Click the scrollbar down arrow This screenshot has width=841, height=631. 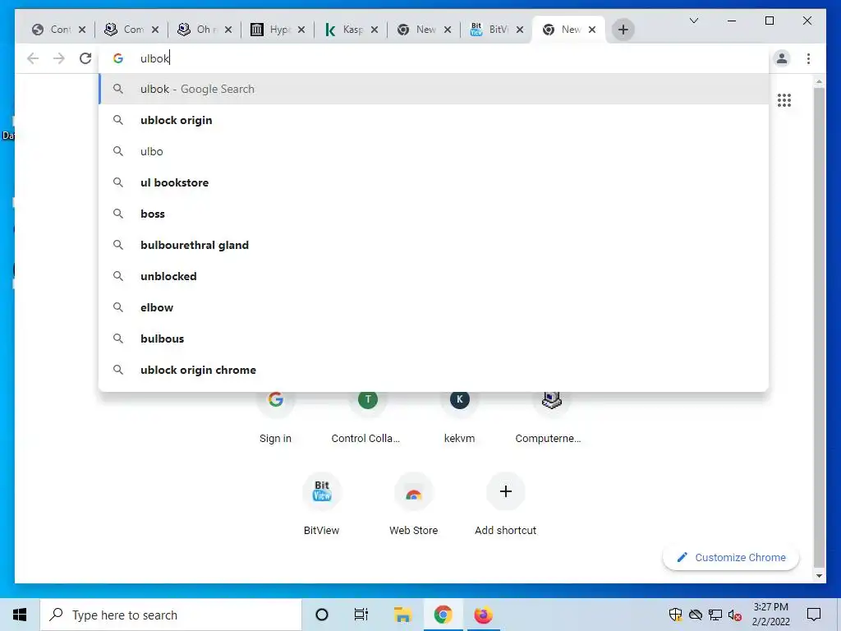pos(819,576)
